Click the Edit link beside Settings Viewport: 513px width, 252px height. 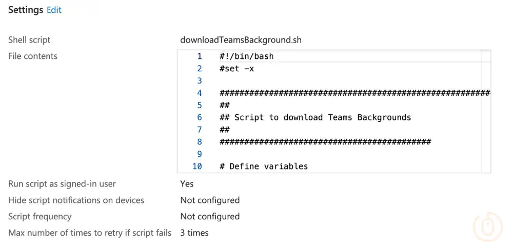[54, 10]
